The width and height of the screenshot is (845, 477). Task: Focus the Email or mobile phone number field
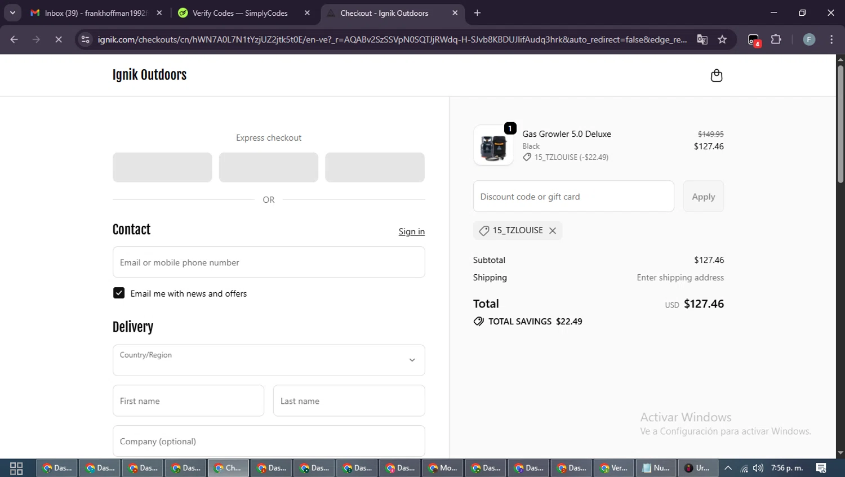point(269,262)
